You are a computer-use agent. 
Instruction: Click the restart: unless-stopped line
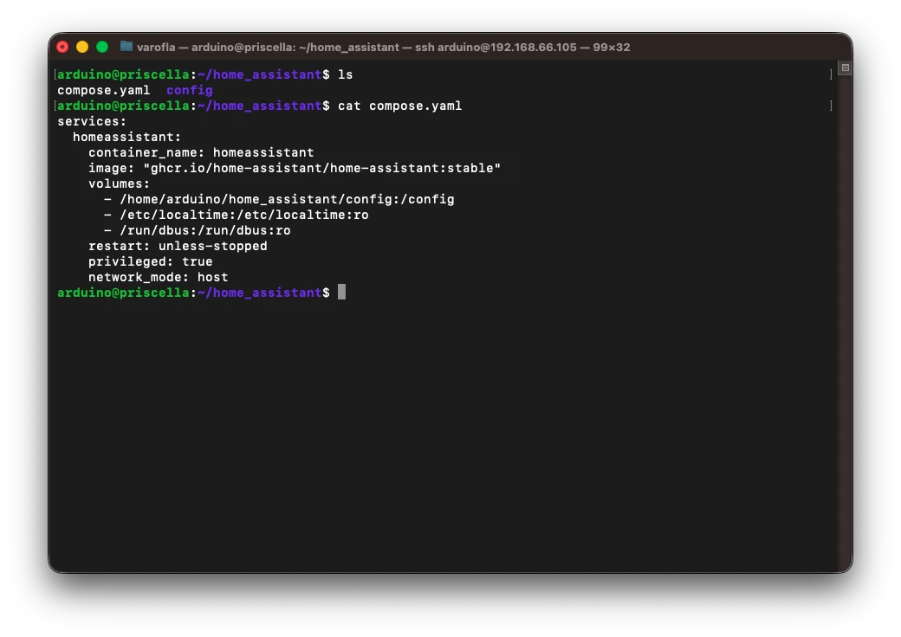178,246
